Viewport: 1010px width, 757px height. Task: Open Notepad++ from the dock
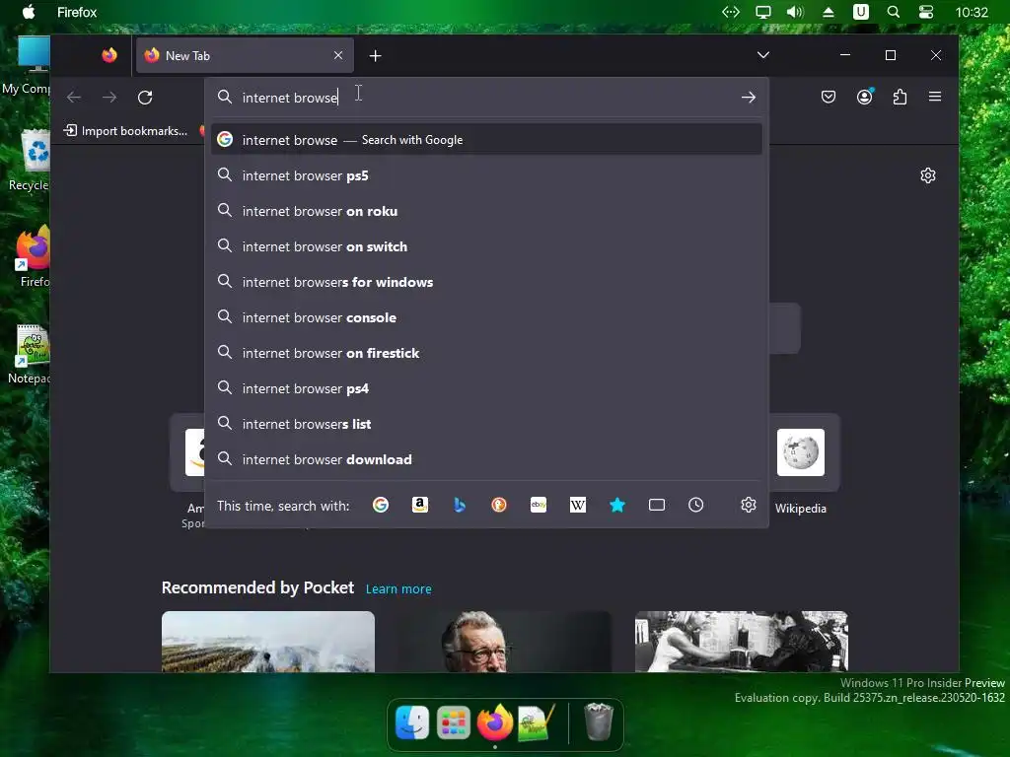click(536, 723)
